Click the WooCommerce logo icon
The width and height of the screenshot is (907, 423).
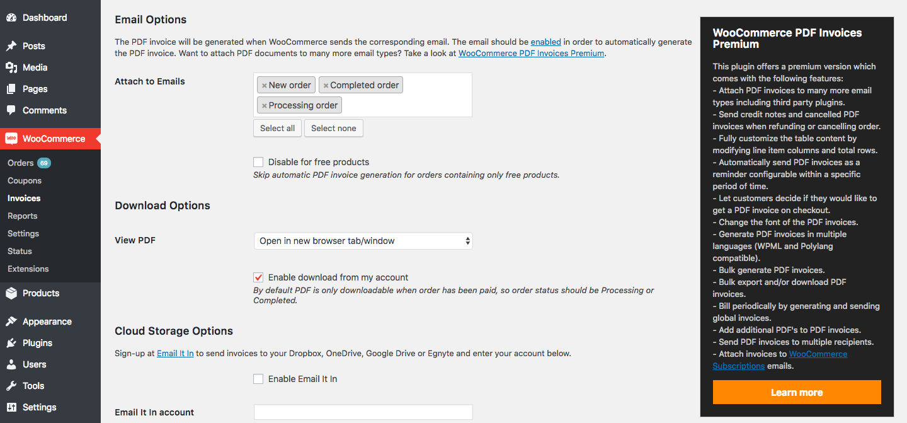point(11,139)
